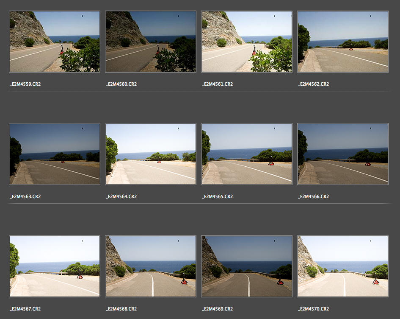
Task: Select the _E2M4562.CR2 filename label
Action: (x=313, y=84)
